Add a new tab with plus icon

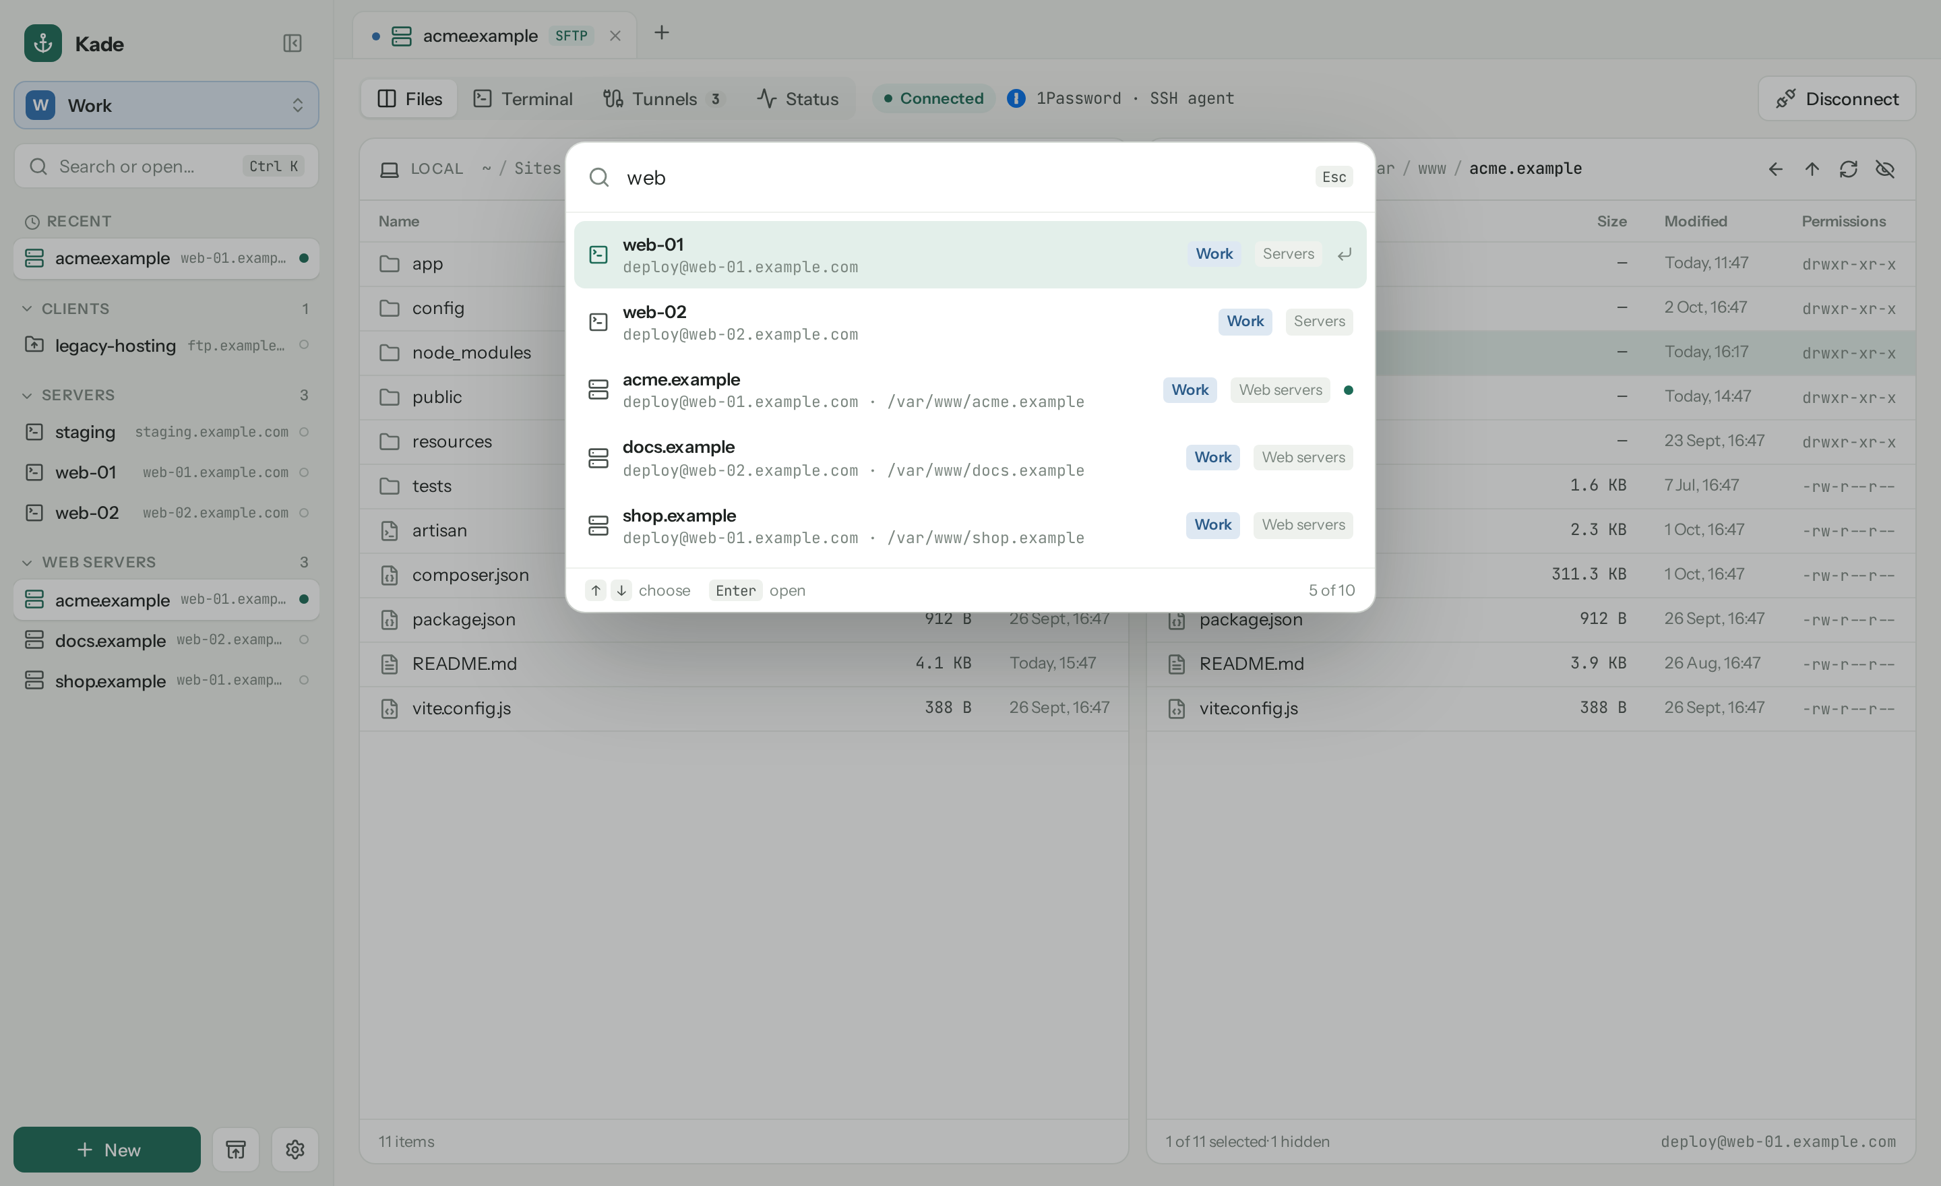(x=662, y=33)
